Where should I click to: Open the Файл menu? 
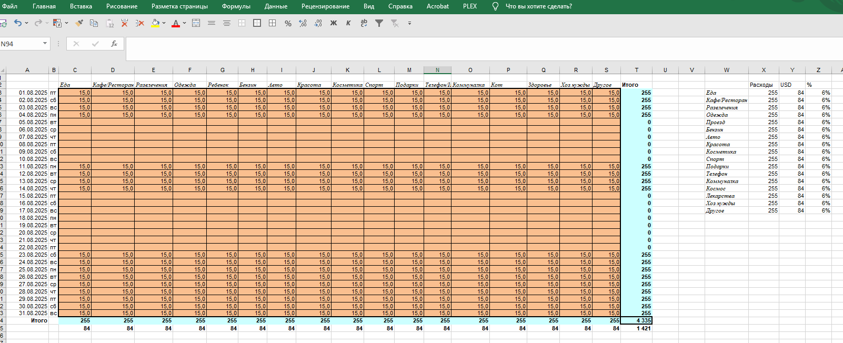(x=9, y=6)
